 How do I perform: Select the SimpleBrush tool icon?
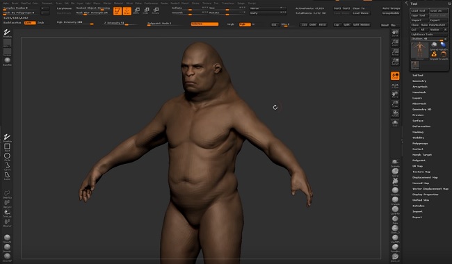coord(434,55)
